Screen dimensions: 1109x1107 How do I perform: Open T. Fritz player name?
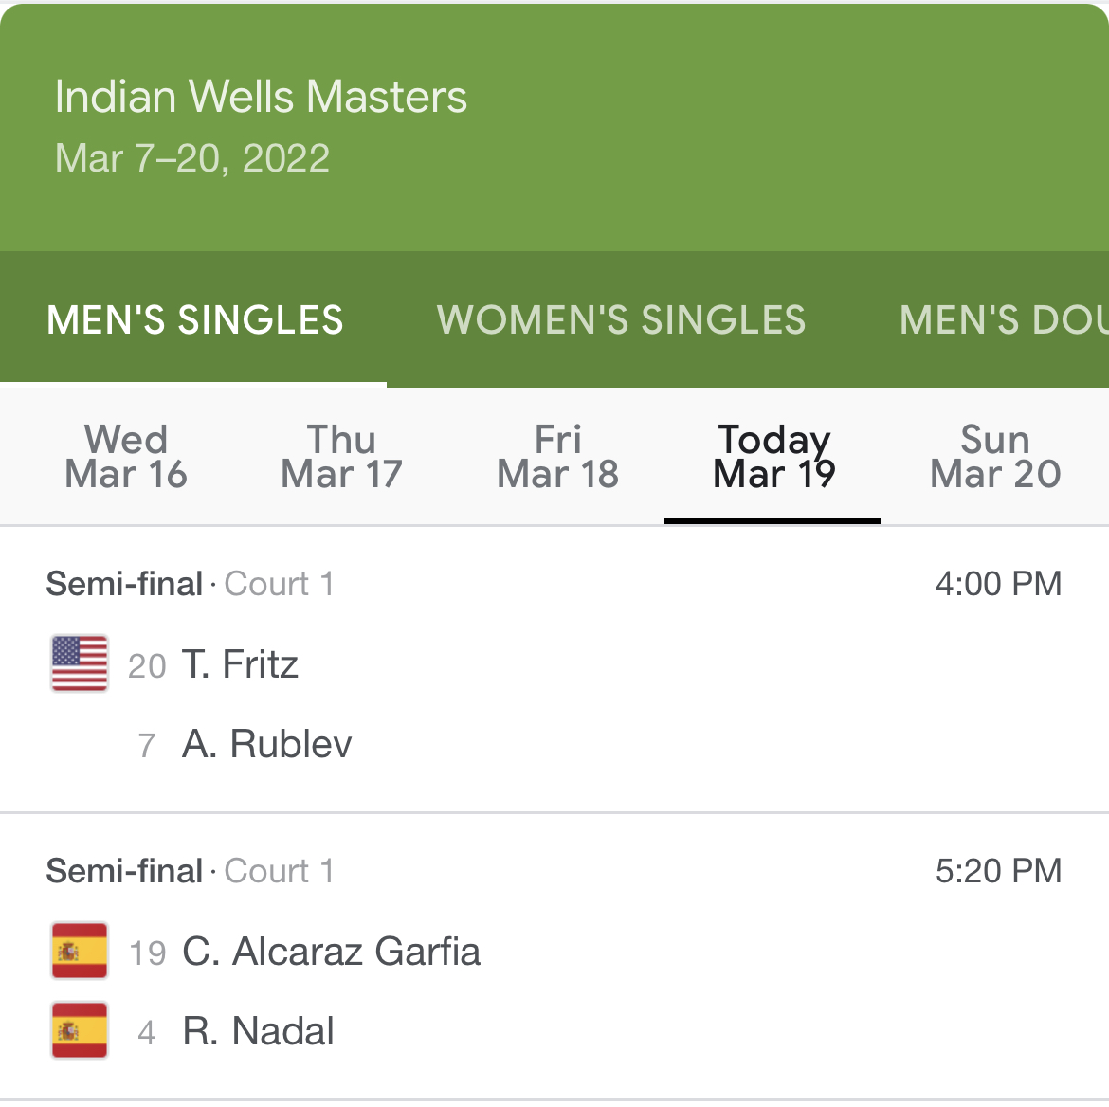[x=240, y=664]
